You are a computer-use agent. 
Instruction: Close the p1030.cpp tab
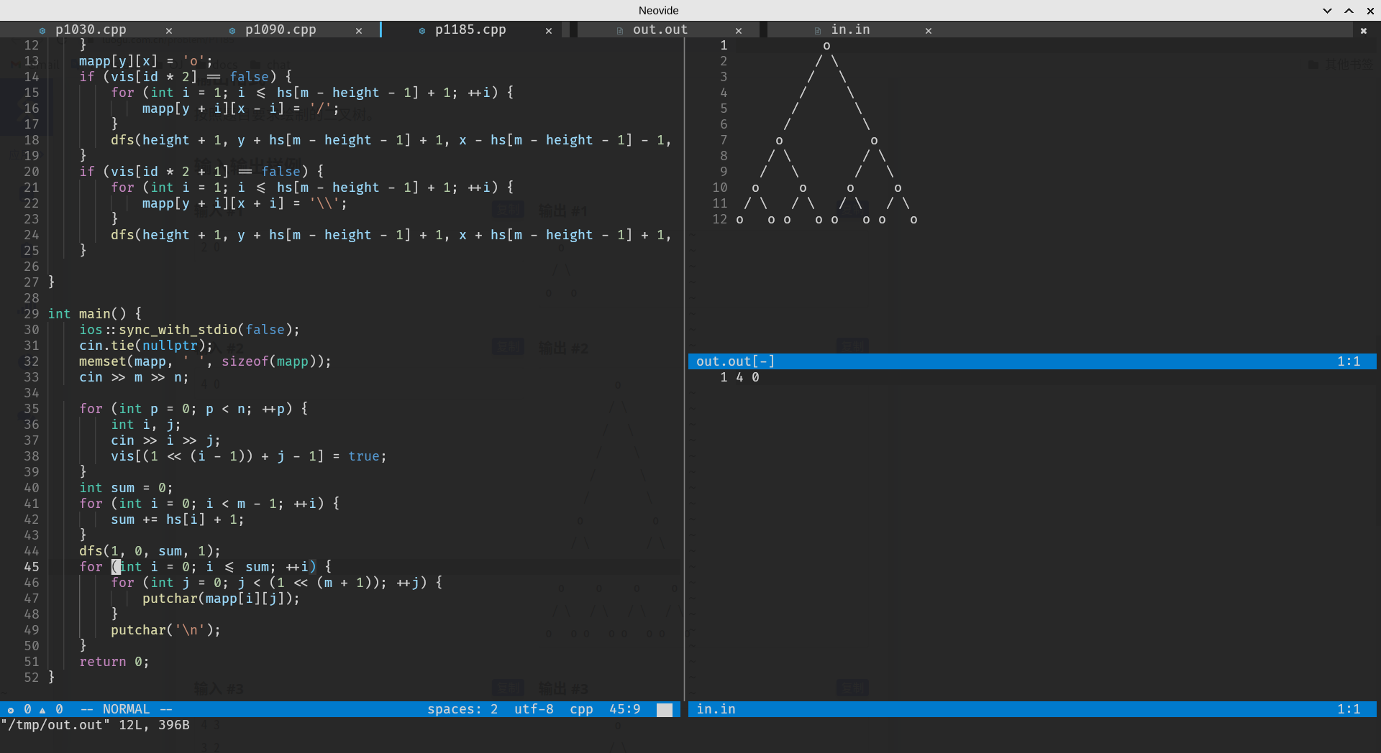pos(169,30)
